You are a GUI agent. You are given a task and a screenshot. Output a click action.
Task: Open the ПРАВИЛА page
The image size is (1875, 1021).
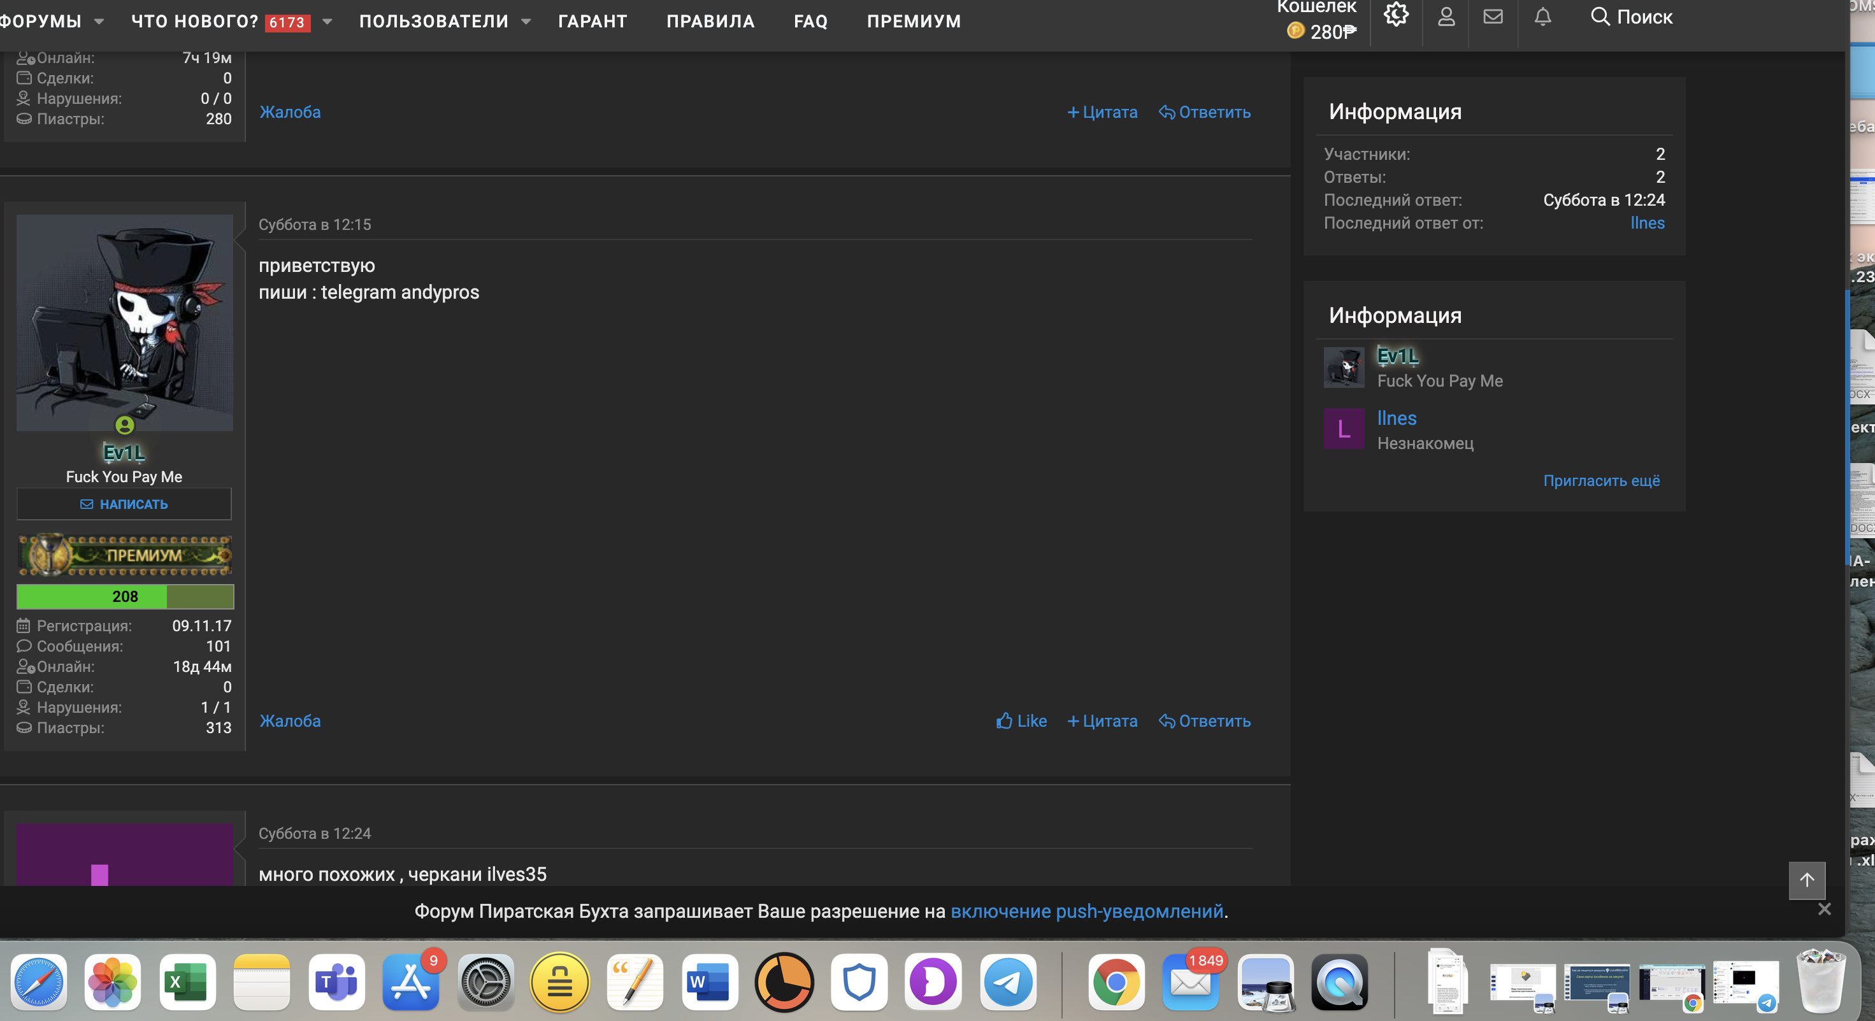710,21
